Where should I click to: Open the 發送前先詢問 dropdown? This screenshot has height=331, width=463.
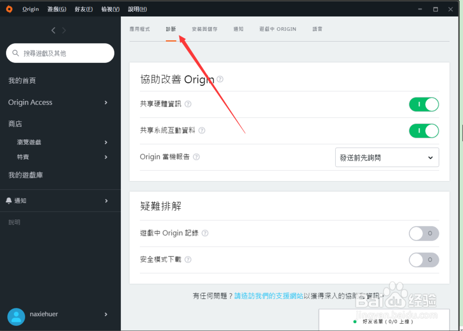tap(387, 157)
